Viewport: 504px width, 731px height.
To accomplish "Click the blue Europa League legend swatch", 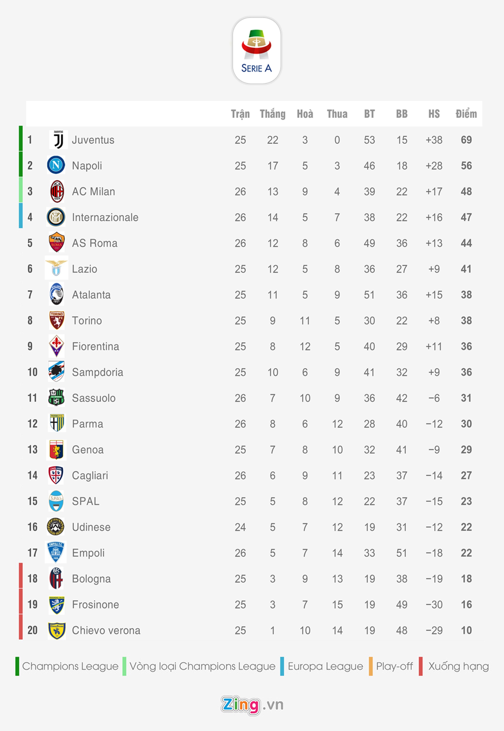I will pyautogui.click(x=282, y=666).
